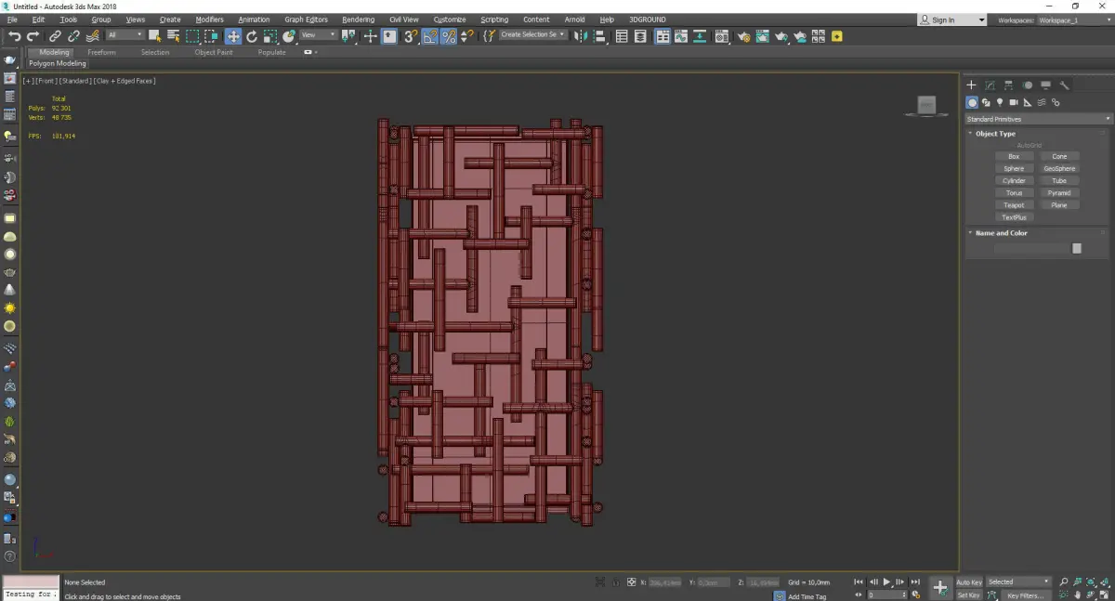The height and width of the screenshot is (601, 1115).
Task: Open the Render Setup dialog
Action: (745, 36)
